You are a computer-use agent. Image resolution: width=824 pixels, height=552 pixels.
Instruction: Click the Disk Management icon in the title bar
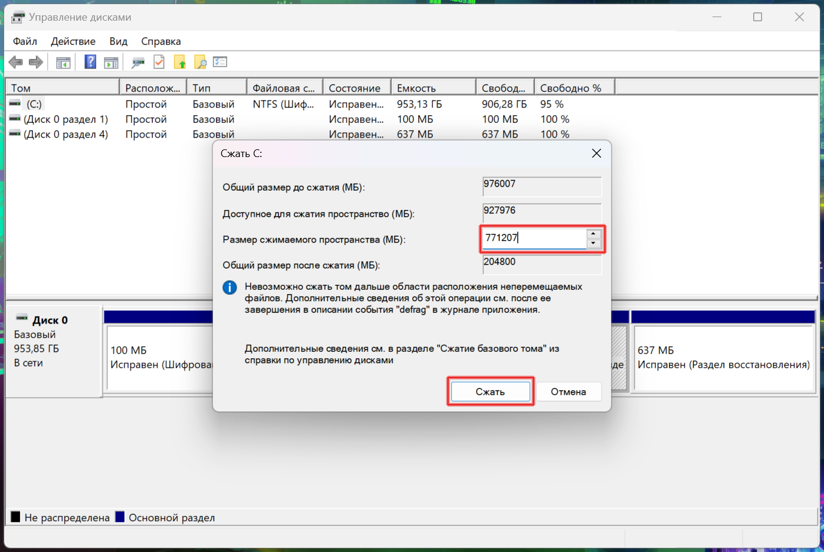(x=18, y=17)
